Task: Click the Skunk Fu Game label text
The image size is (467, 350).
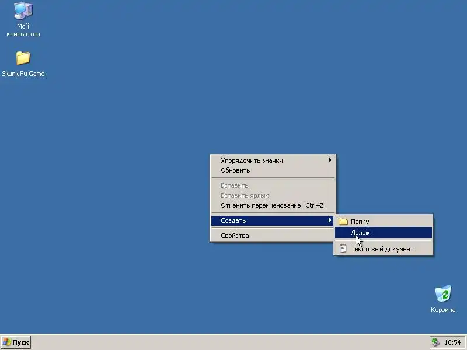Action: tap(23, 73)
